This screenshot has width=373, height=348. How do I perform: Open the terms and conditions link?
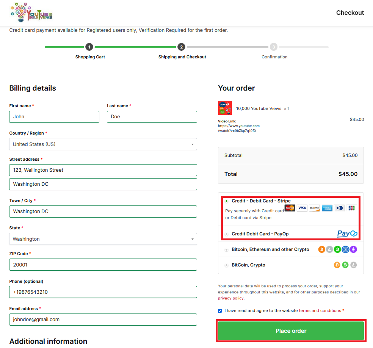click(320, 310)
